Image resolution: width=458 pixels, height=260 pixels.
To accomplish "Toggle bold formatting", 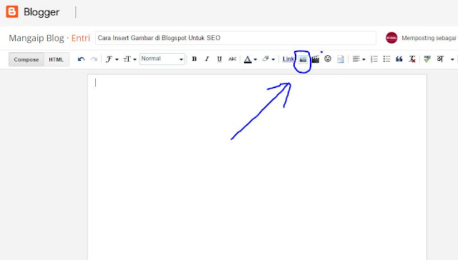I will 194,59.
